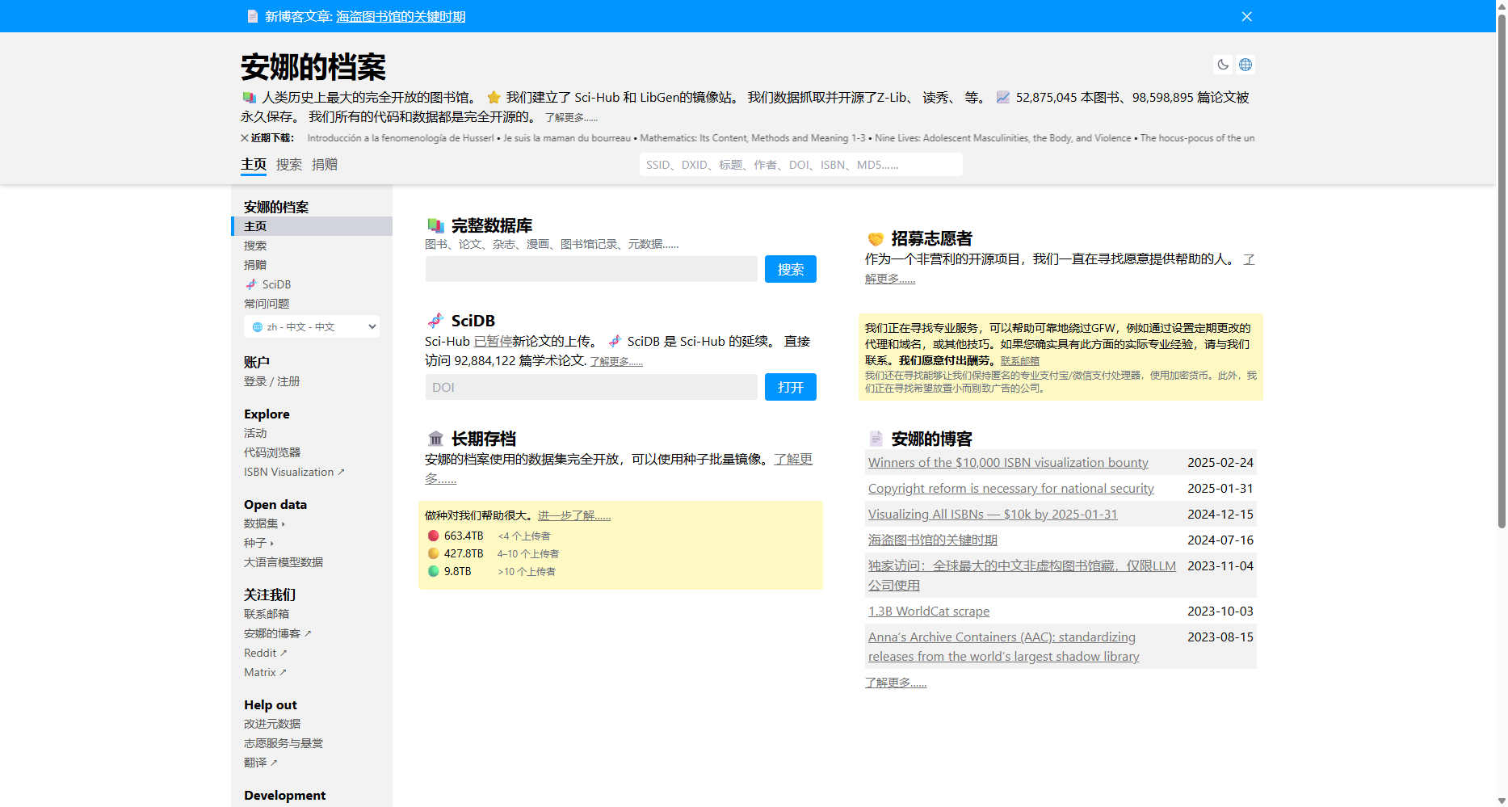Open 改进元数据 under Help out
This screenshot has height=807, width=1508.
click(272, 724)
